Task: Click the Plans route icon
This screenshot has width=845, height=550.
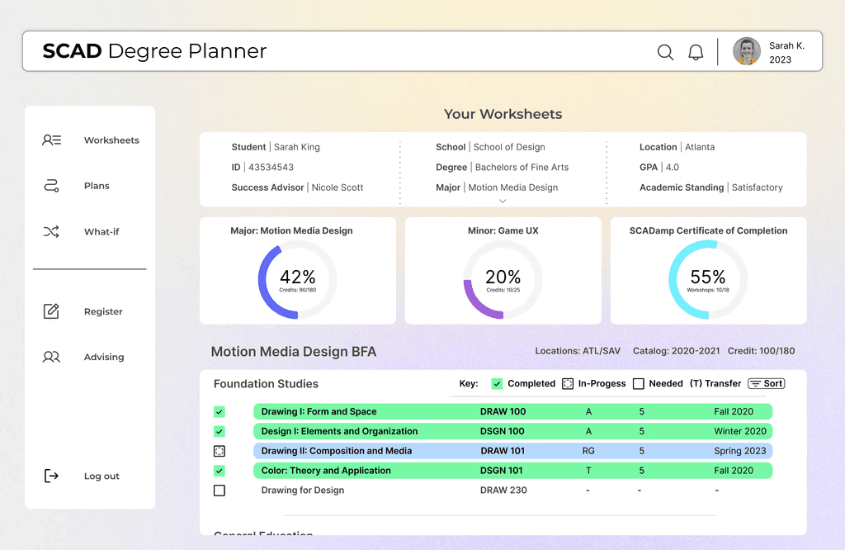Action: tap(51, 186)
